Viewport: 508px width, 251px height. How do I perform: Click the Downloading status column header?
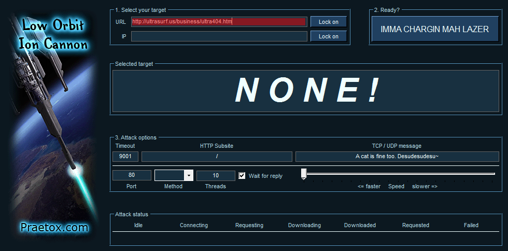[x=305, y=225]
